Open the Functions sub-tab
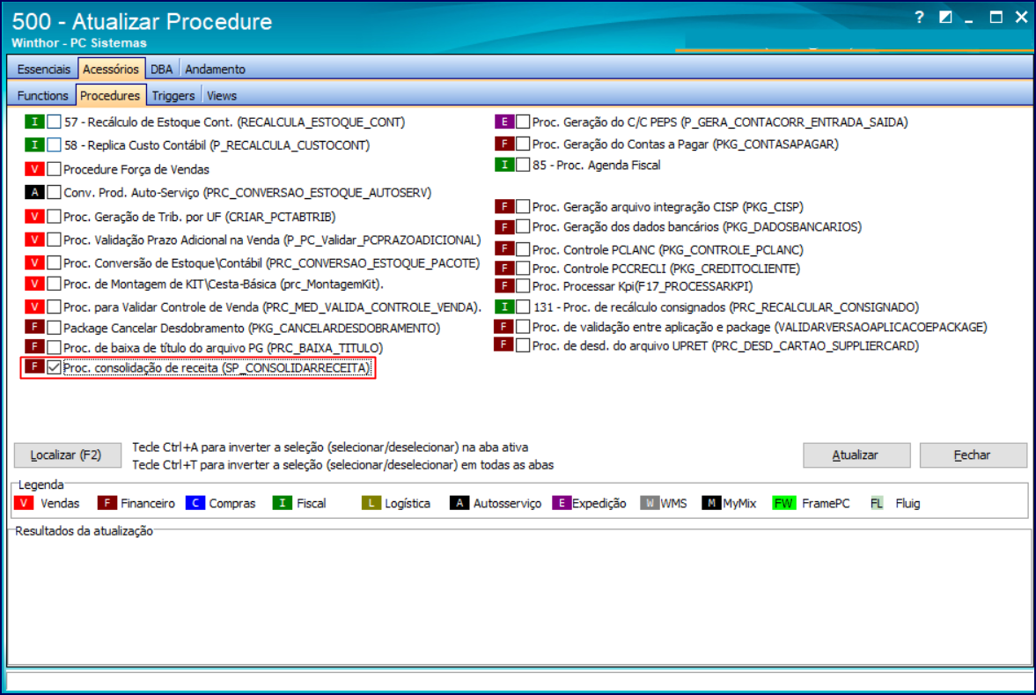 coord(43,95)
